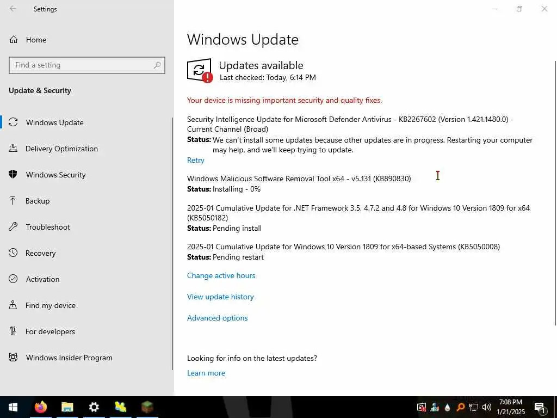Restore down the Settings window
Screen dimensions: 557x418
pos(519,9)
